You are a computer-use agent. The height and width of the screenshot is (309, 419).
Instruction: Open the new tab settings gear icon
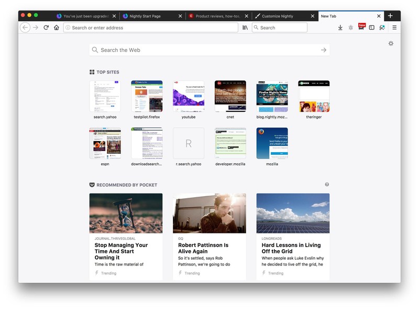[x=391, y=44]
